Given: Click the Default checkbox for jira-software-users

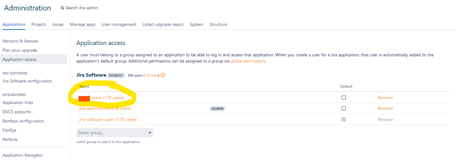Looking at the screenshot, I should click(x=344, y=119).
